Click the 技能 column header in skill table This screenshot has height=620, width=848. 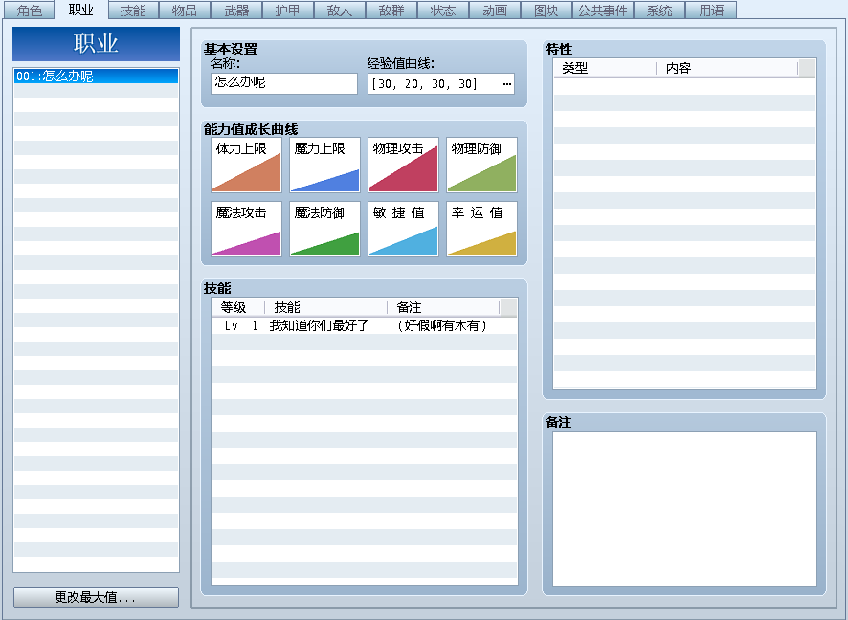[325, 307]
